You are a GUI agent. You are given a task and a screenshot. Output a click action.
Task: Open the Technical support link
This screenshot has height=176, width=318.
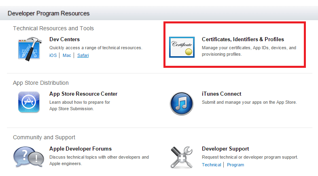click(212, 165)
